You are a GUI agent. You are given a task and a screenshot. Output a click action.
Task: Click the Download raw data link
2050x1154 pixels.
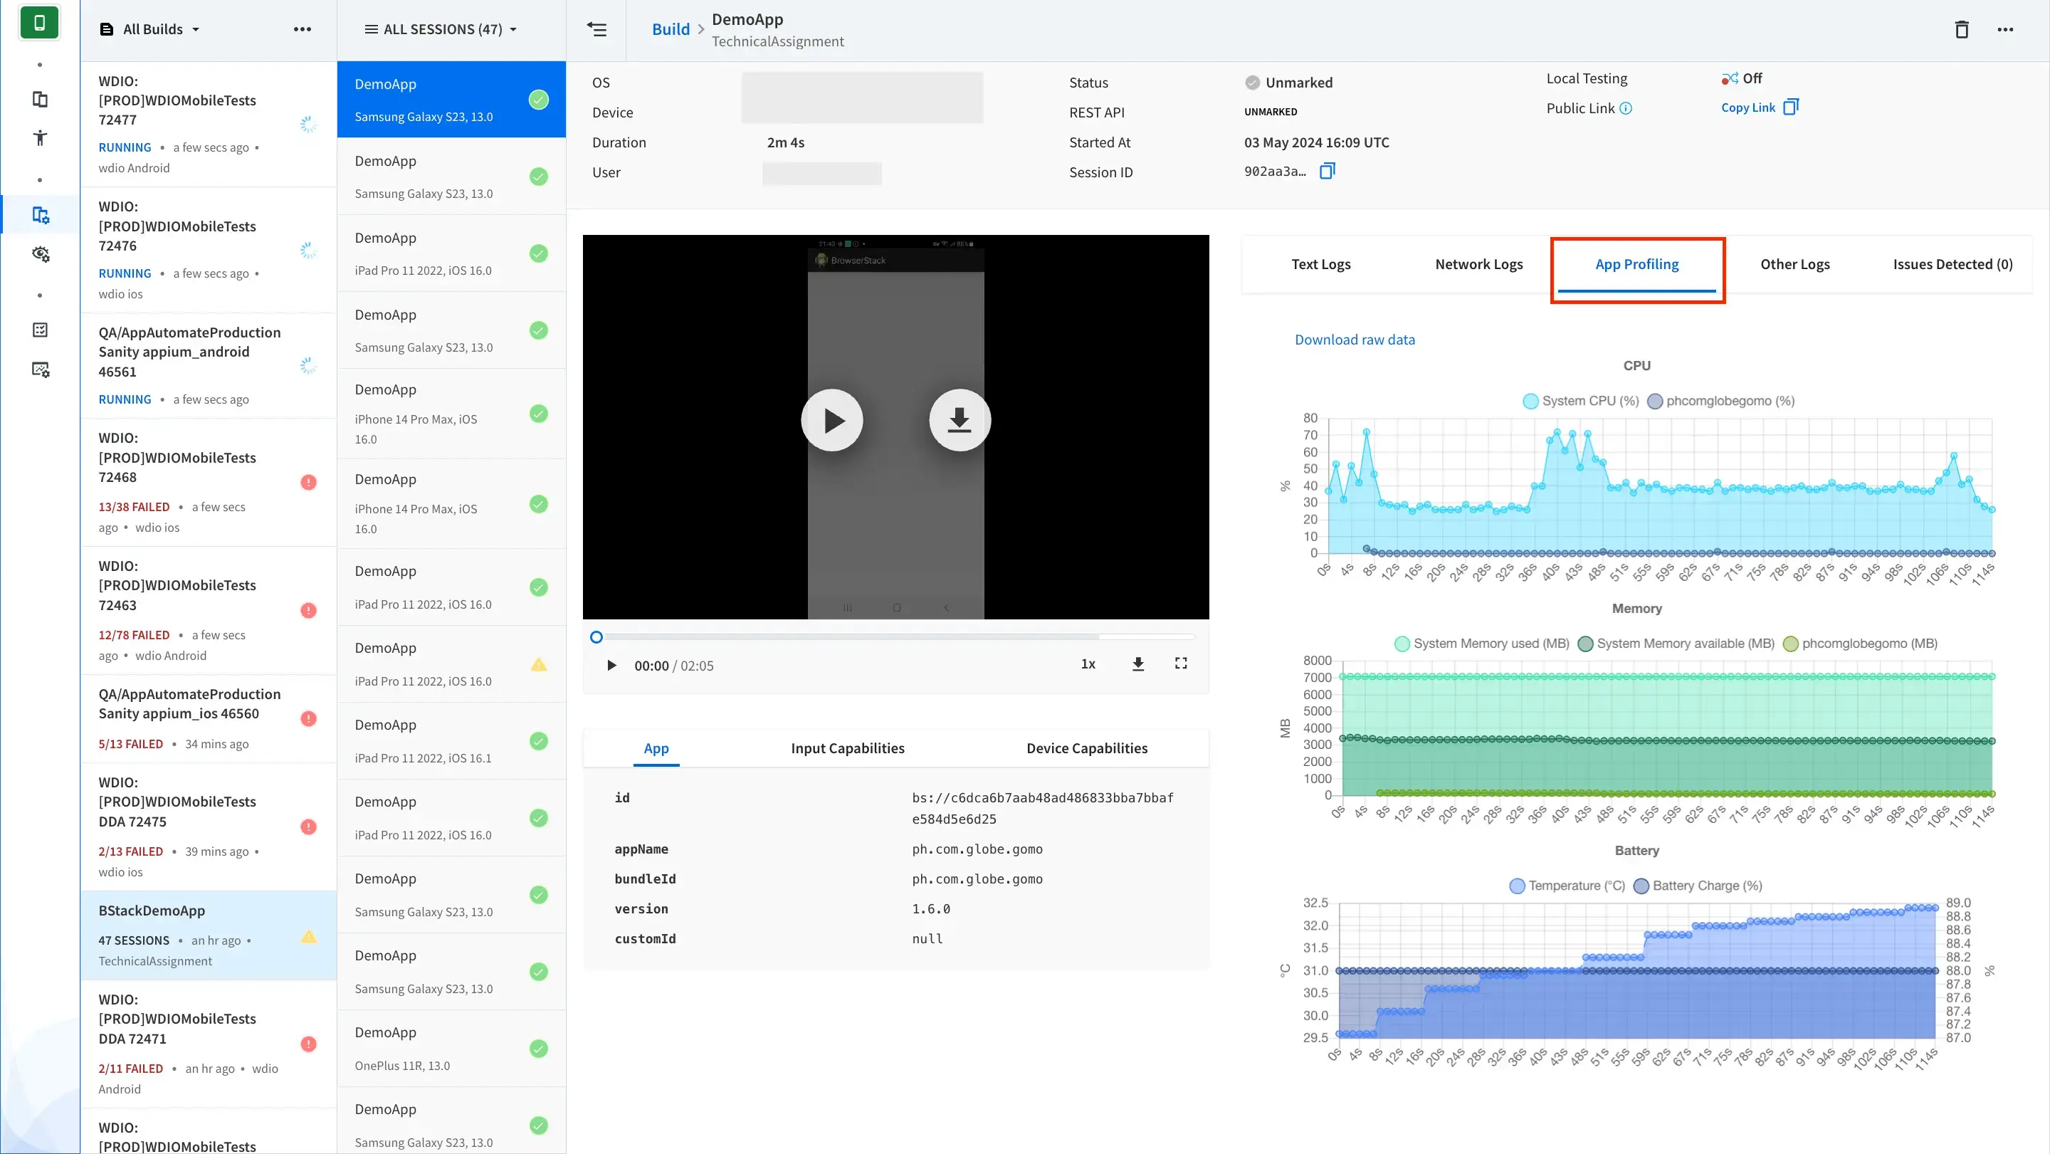click(1355, 340)
